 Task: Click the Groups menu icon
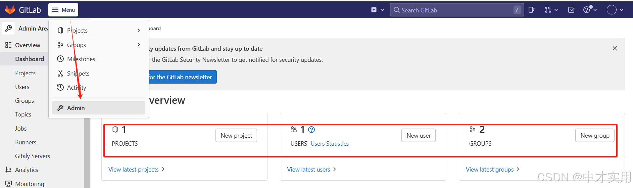[x=60, y=45]
